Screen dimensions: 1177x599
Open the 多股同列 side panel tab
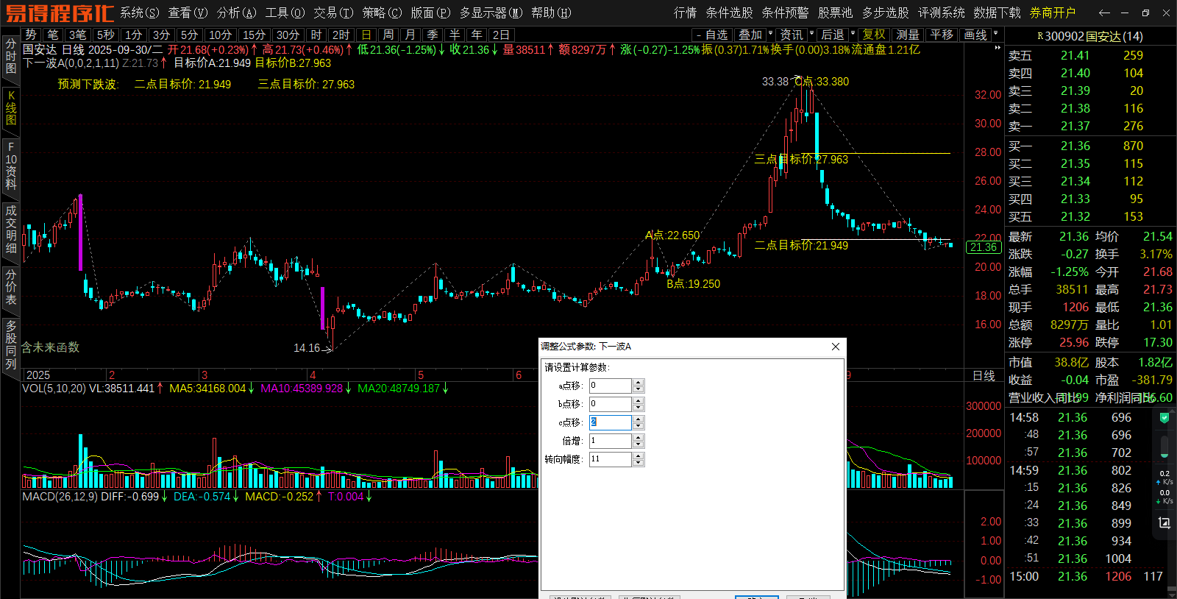10,344
